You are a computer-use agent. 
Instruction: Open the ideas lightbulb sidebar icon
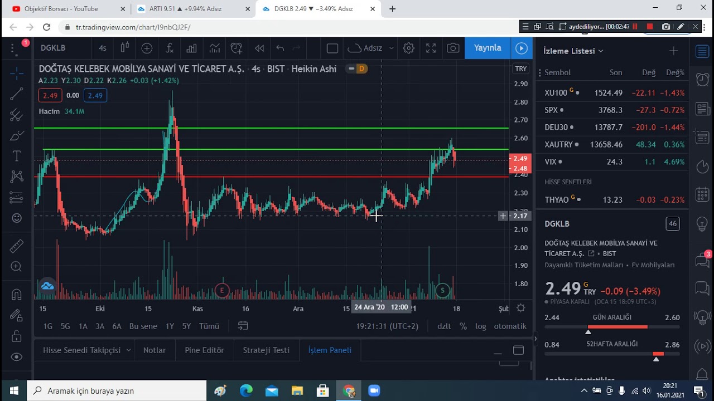[x=702, y=224]
